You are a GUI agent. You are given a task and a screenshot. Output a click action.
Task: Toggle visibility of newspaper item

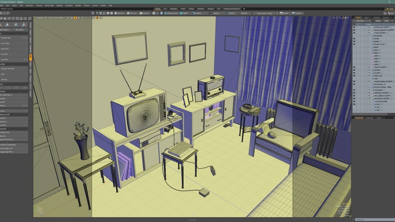coord(354,90)
